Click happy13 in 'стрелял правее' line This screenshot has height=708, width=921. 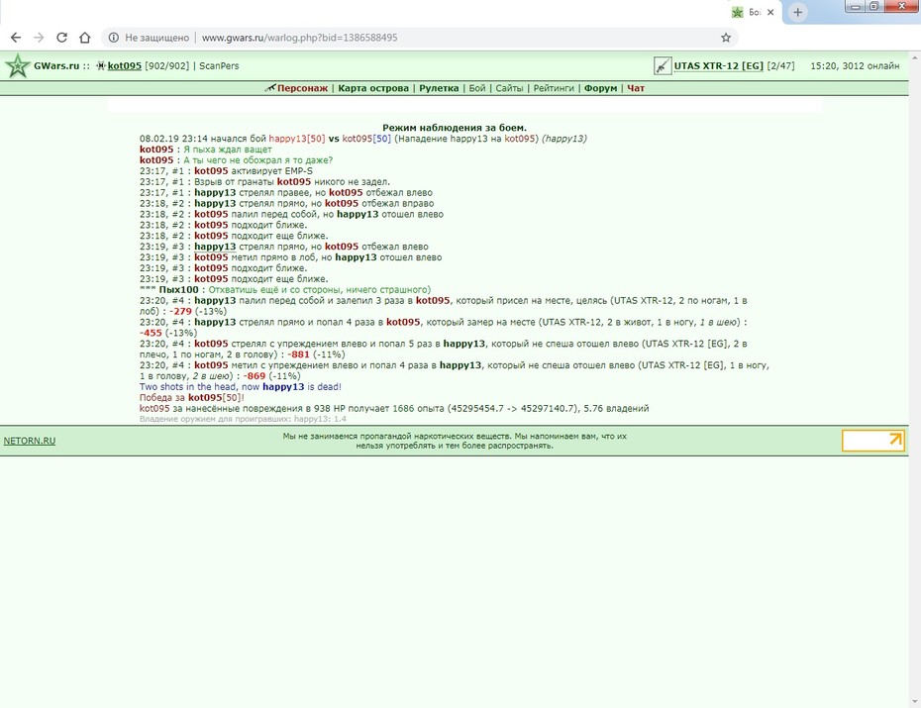point(215,192)
